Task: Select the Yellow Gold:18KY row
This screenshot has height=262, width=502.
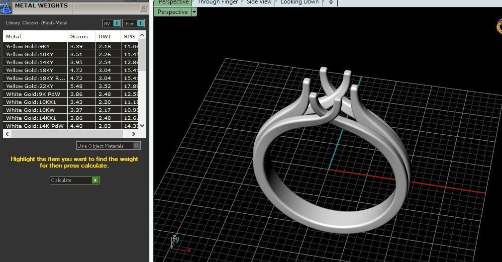Action: [71, 71]
